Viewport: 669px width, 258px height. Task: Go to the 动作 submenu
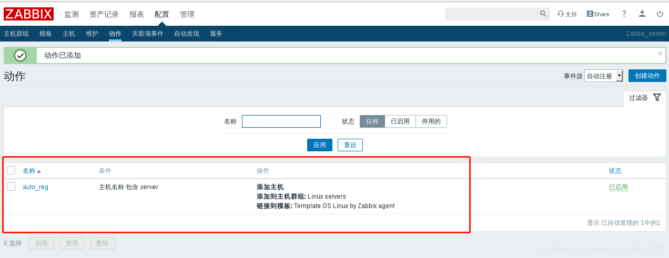pyautogui.click(x=115, y=34)
